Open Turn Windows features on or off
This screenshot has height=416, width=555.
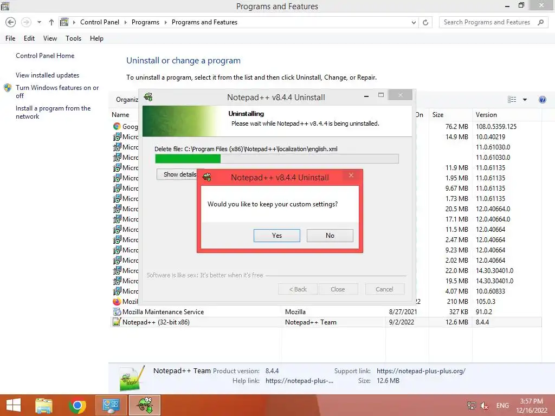[x=57, y=92]
